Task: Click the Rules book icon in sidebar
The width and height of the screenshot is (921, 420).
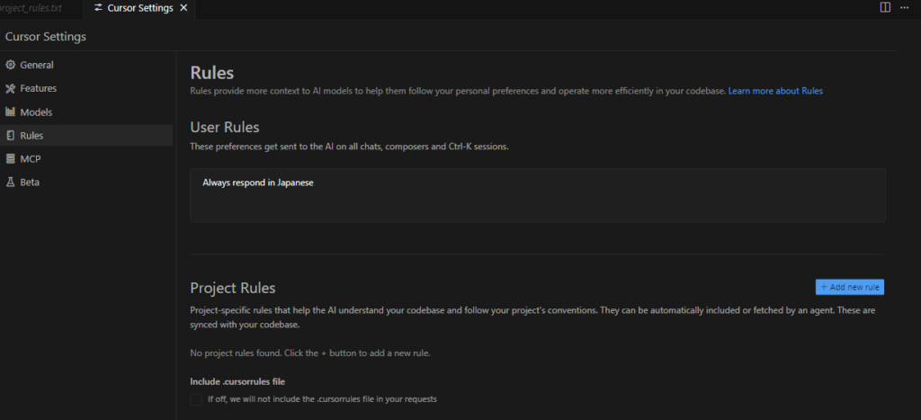Action: pos(10,136)
